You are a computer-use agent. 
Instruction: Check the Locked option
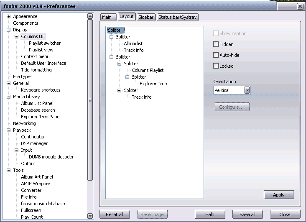pyautogui.click(x=216, y=66)
